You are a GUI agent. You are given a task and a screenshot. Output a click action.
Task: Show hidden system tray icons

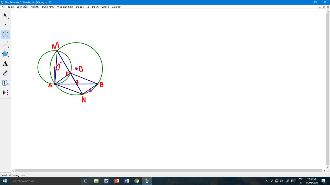point(267,181)
